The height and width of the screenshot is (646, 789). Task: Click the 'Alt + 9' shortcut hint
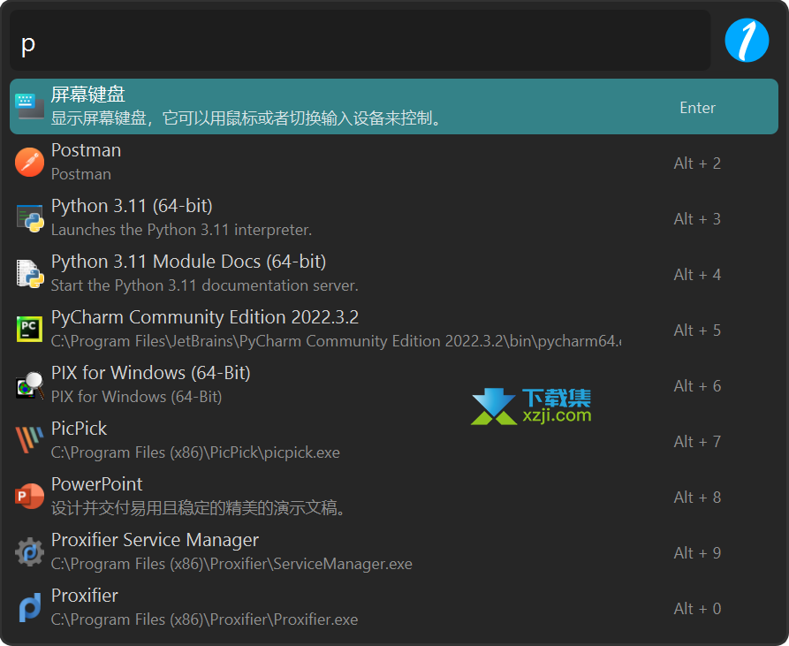(x=697, y=553)
